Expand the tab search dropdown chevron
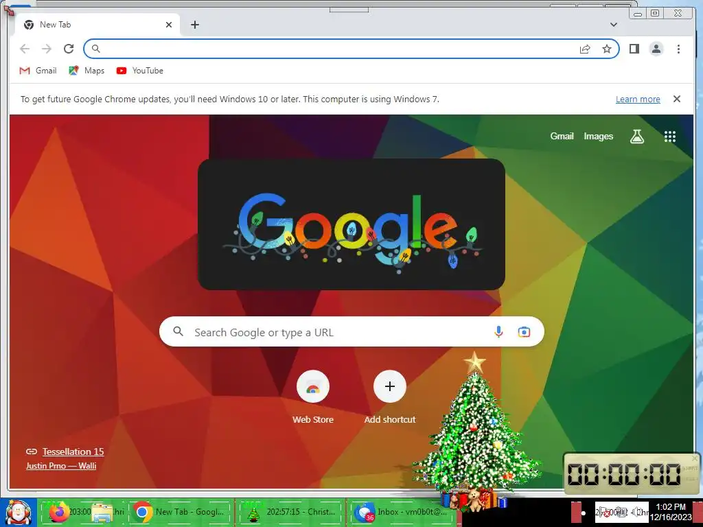The height and width of the screenshot is (527, 703). point(613,25)
